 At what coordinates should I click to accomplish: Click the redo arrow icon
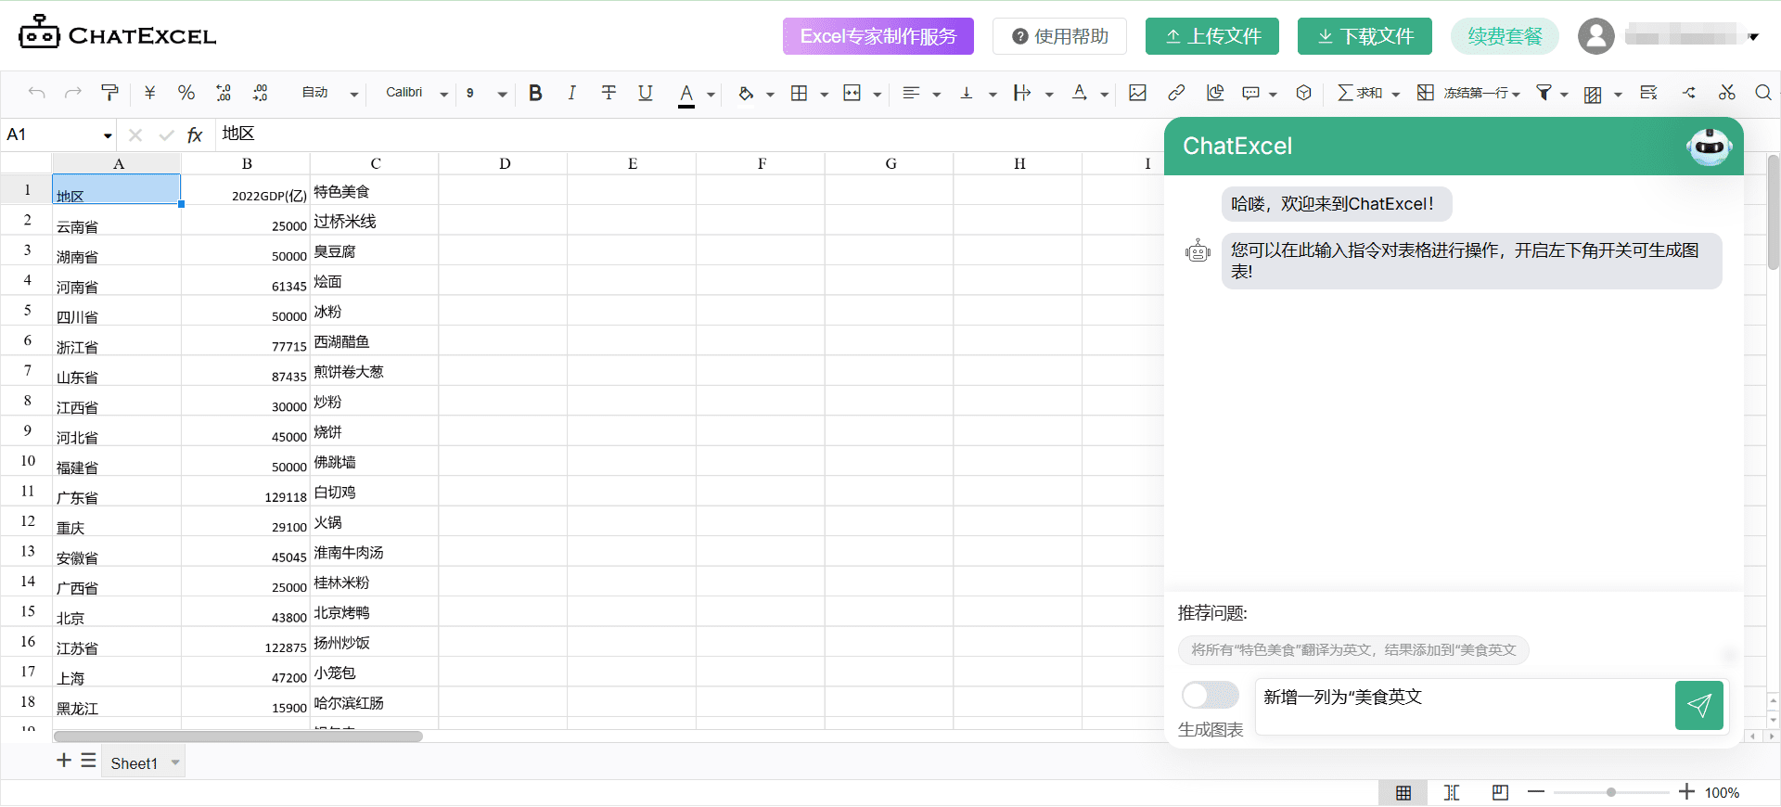tap(72, 93)
